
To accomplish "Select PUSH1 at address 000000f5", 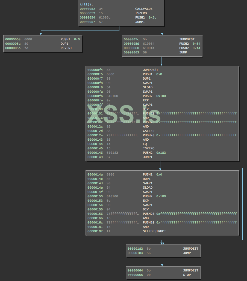I will 148,74.
